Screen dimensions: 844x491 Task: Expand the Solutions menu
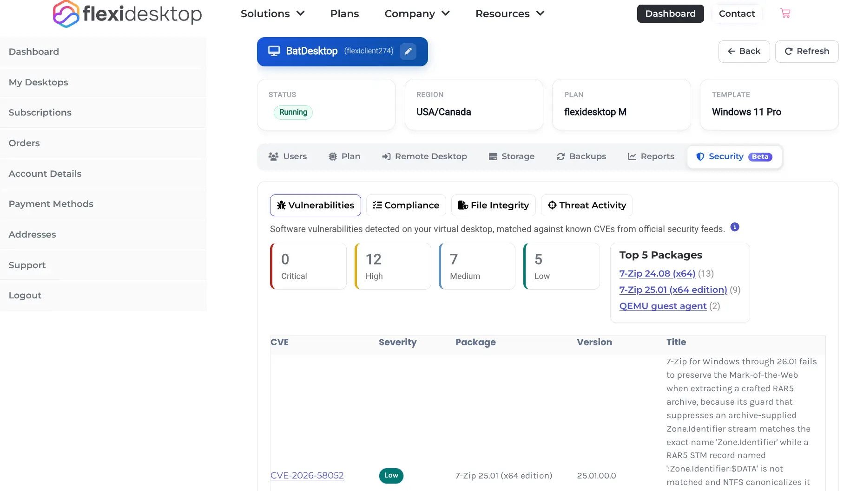[273, 13]
